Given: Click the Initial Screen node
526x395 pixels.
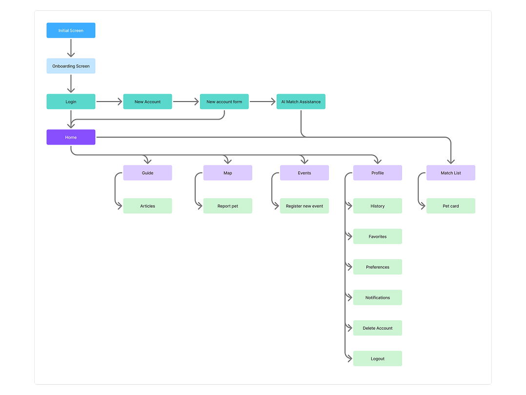Looking at the screenshot, I should coord(71,30).
